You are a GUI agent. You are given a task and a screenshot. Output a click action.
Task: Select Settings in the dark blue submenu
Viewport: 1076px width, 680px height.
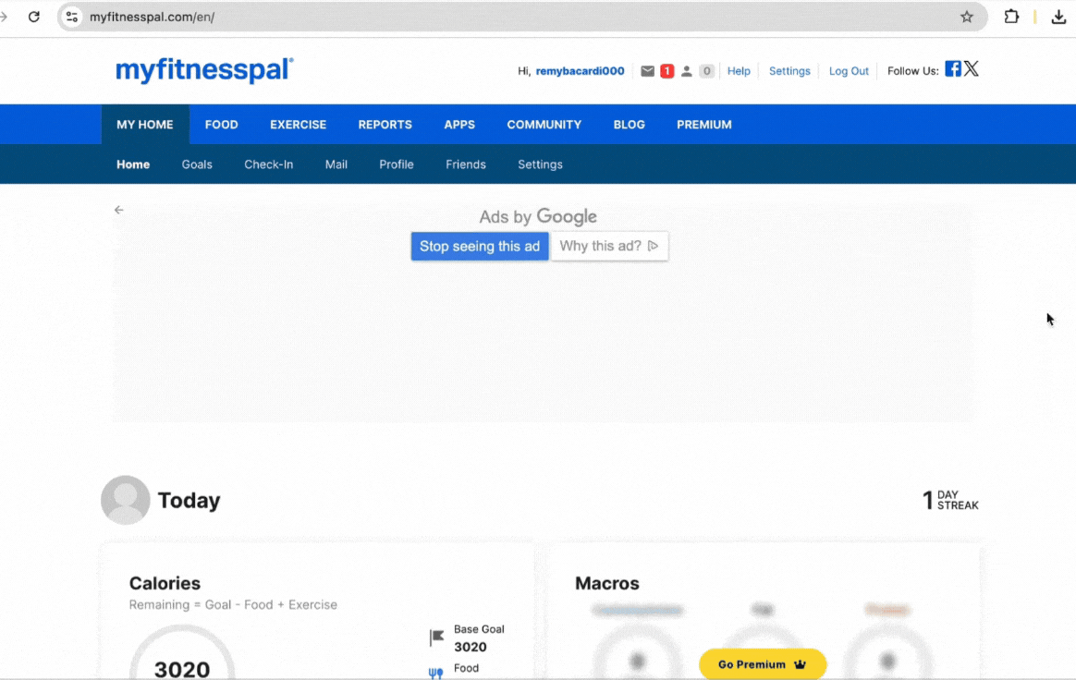540,164
